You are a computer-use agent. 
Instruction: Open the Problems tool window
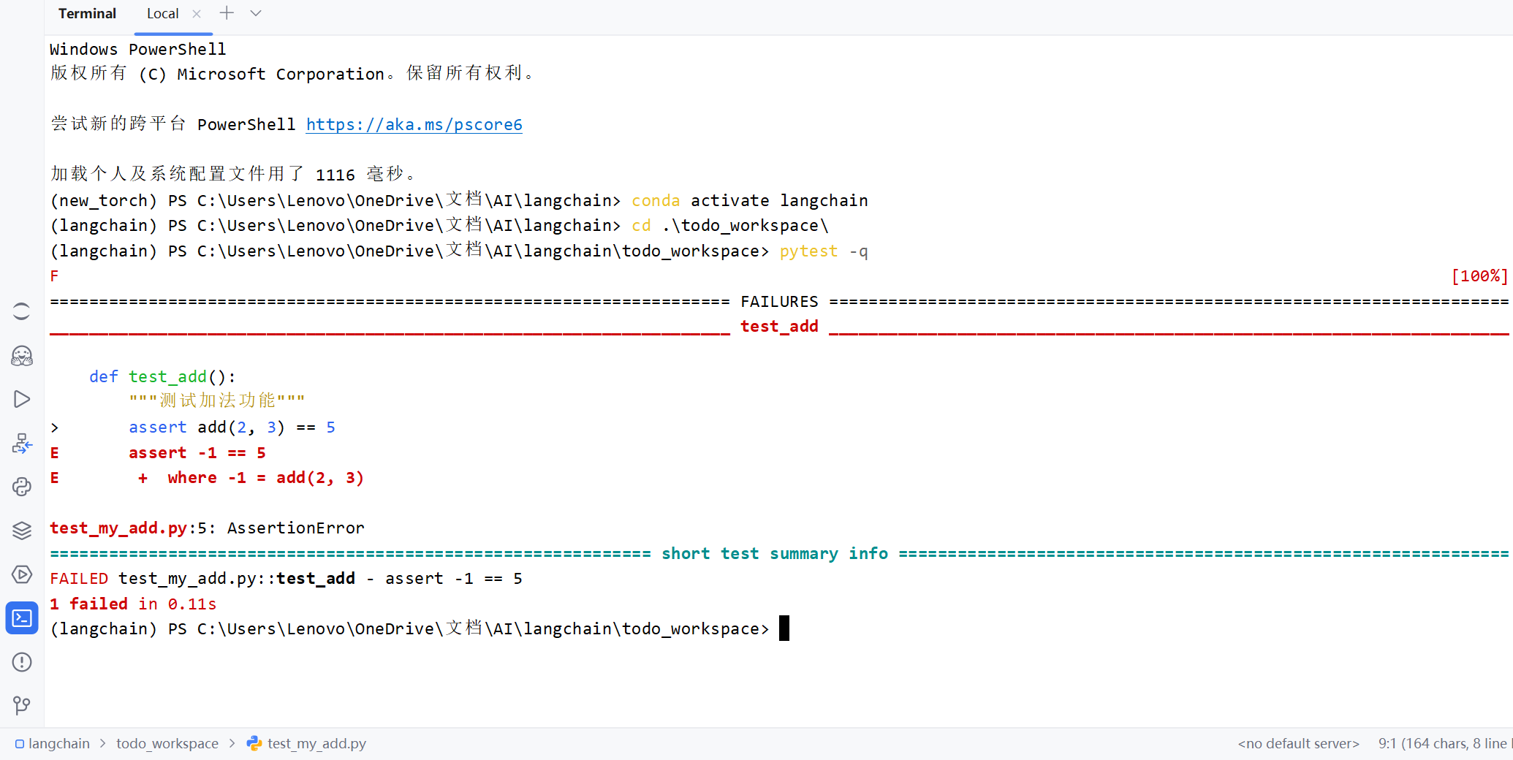[x=22, y=662]
